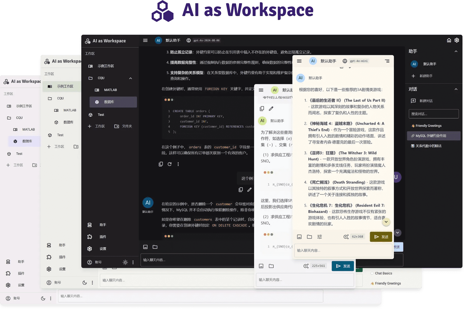Image resolution: width=465 pixels, height=309 pixels.
Task: Click copy icon at top of white chat popup
Action: [x=262, y=109]
